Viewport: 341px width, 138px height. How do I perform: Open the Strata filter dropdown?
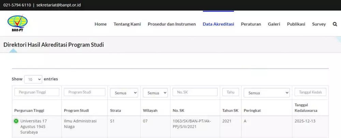124,92
